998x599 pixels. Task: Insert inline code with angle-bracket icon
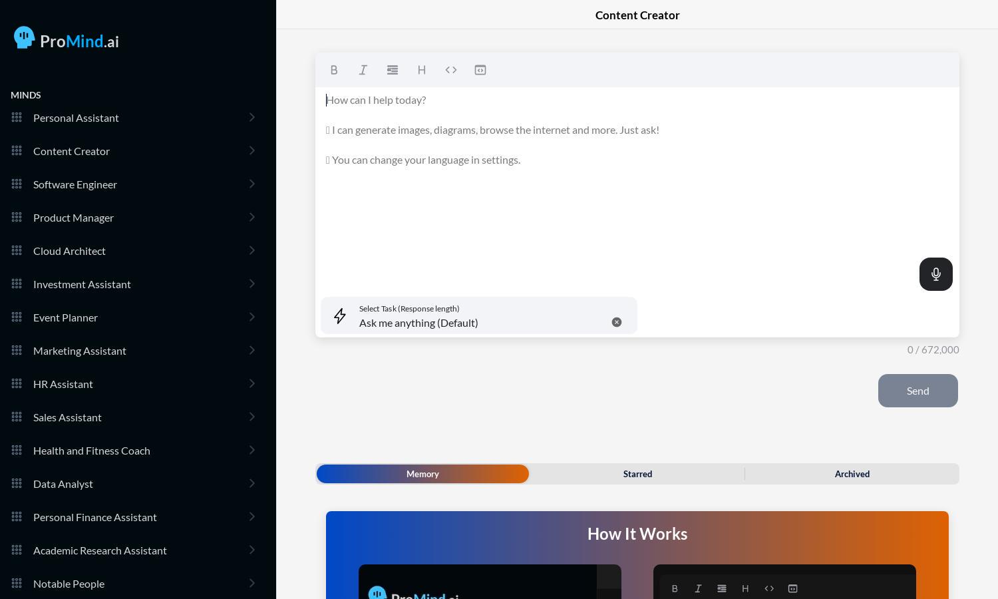[x=451, y=70]
